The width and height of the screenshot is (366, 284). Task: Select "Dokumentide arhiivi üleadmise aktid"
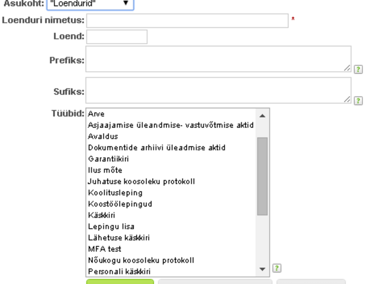171,148
